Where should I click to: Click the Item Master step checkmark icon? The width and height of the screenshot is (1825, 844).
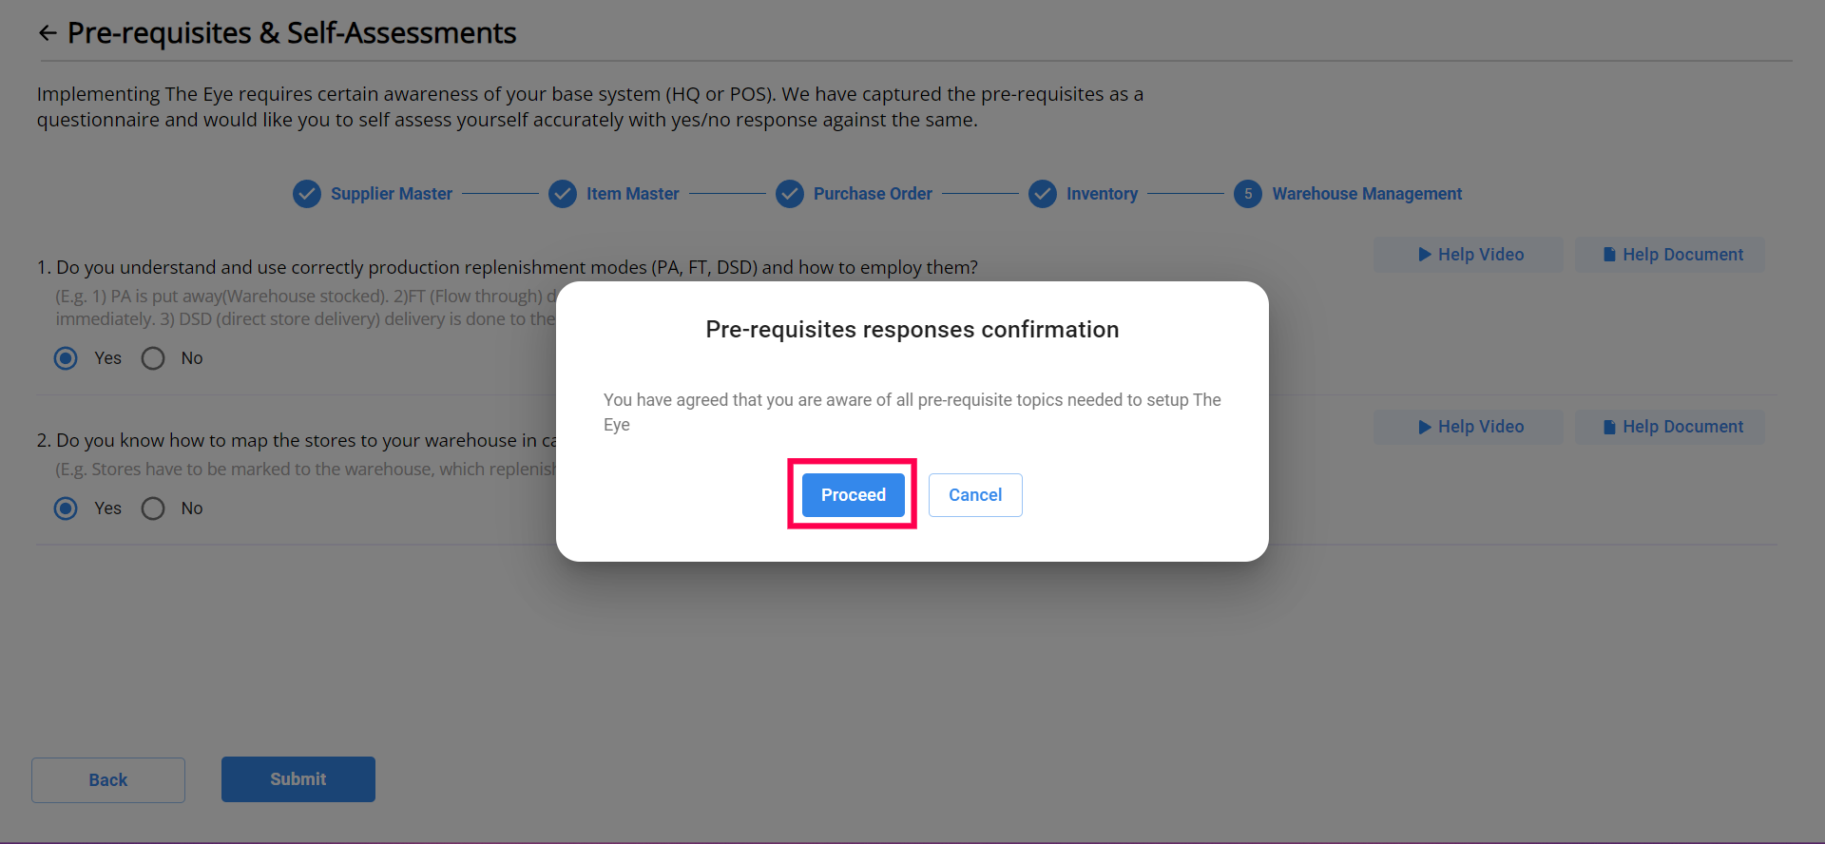coord(563,194)
